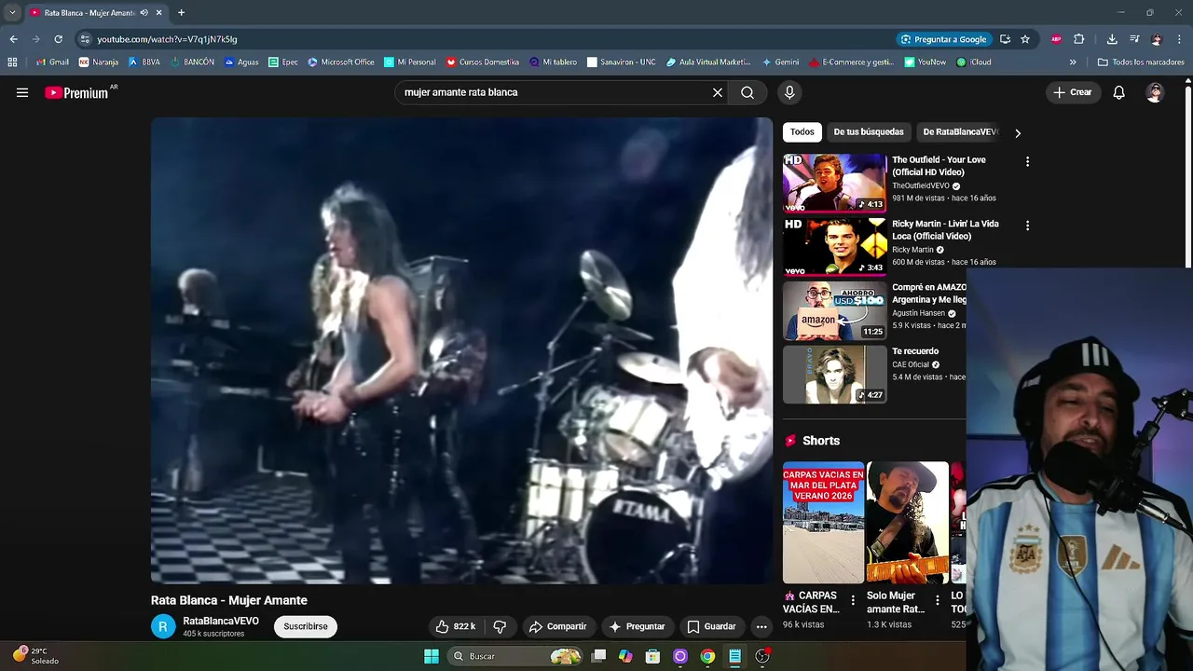The width and height of the screenshot is (1193, 671).
Task: Open options for Ricky Martin Livin' La Vida Loca
Action: 1027,226
